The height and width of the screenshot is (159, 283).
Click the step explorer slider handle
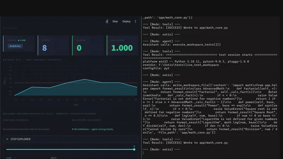[x=134, y=149]
